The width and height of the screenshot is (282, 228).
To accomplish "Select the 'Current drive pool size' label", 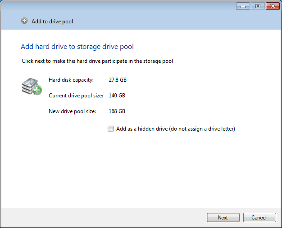I will pyautogui.click(x=76, y=96).
